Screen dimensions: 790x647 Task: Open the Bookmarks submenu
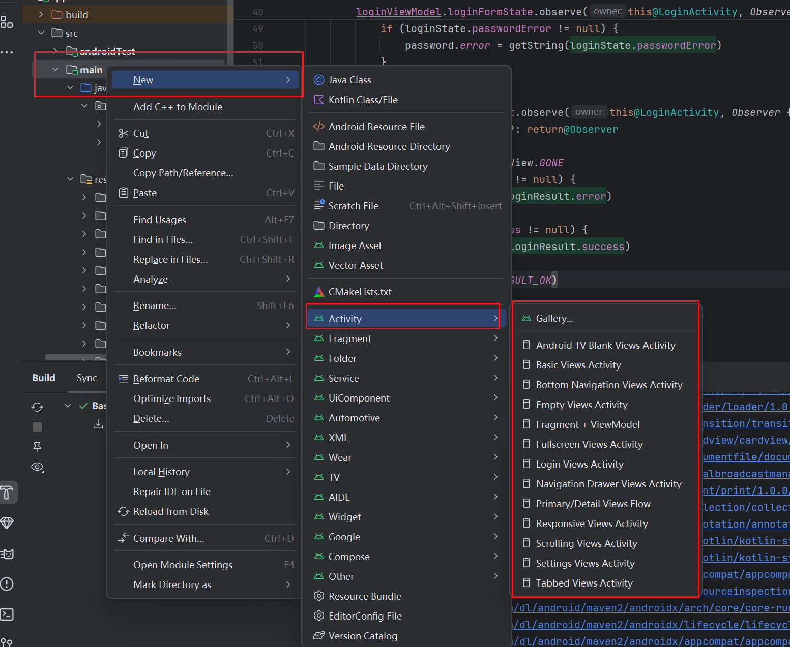(206, 352)
